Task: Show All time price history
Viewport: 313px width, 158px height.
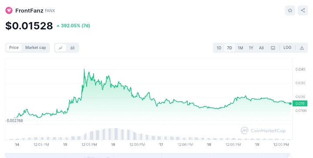Action: tap(261, 48)
